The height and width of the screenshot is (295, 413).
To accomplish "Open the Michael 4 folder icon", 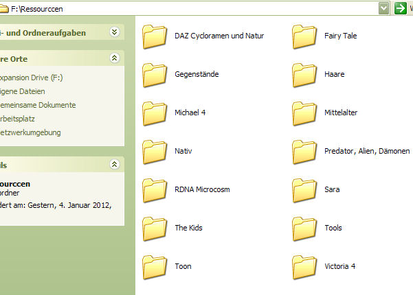I will click(155, 113).
